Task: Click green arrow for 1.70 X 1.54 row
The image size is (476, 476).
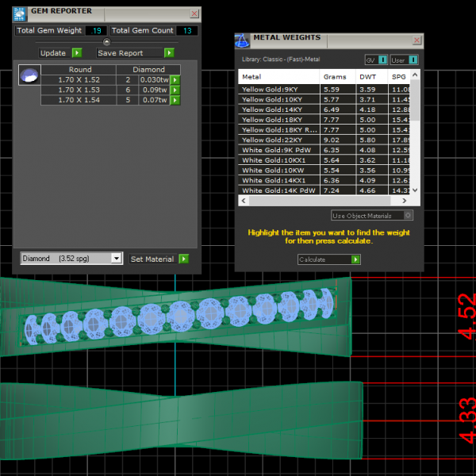Action: (175, 101)
